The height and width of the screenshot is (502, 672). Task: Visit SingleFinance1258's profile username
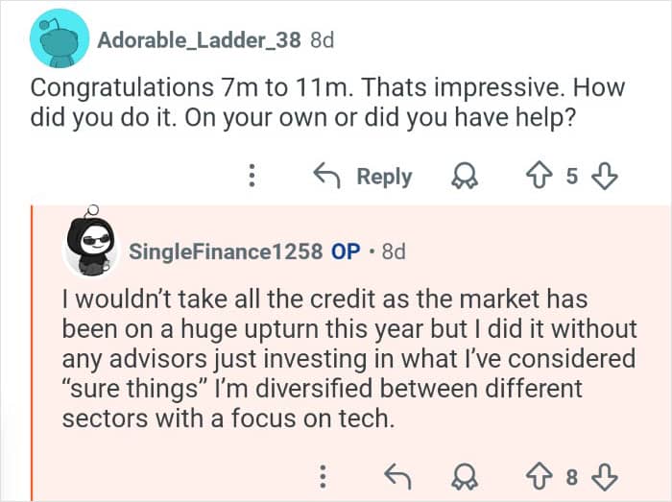pos(226,251)
